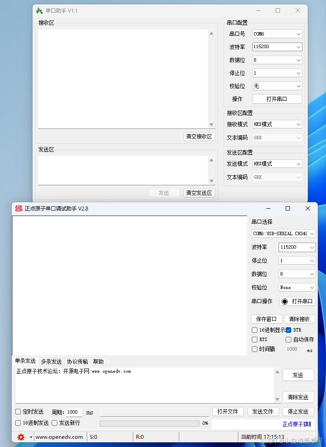Click the 保存窗口 button

click(267, 319)
